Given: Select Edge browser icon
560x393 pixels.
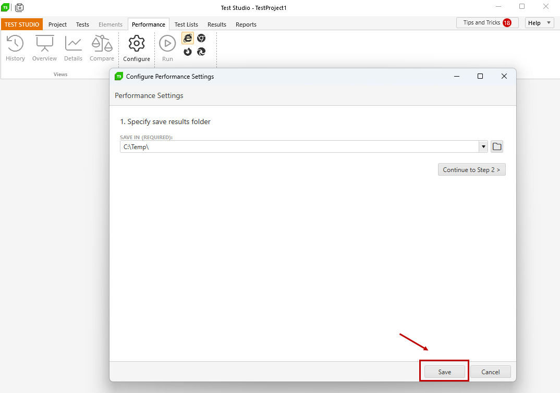Looking at the screenshot, I should (201, 52).
